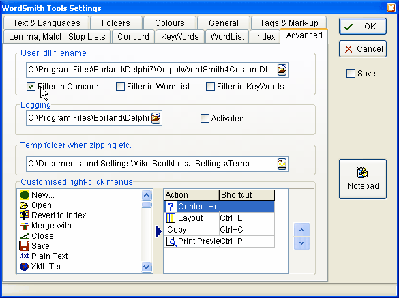399x298 pixels.
Task: Click the Close menu item icon
Action: coord(24,236)
